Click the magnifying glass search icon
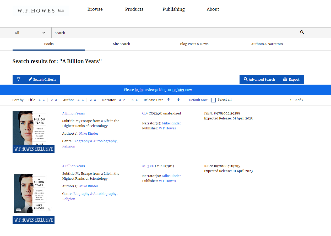Viewport: 331px width, 236px height. (302, 32)
